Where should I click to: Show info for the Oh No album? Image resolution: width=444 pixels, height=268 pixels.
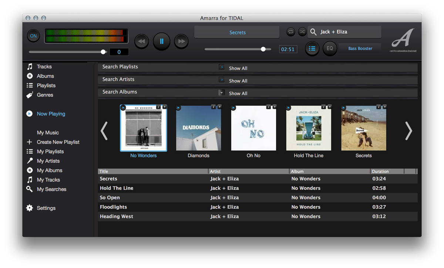click(268, 107)
